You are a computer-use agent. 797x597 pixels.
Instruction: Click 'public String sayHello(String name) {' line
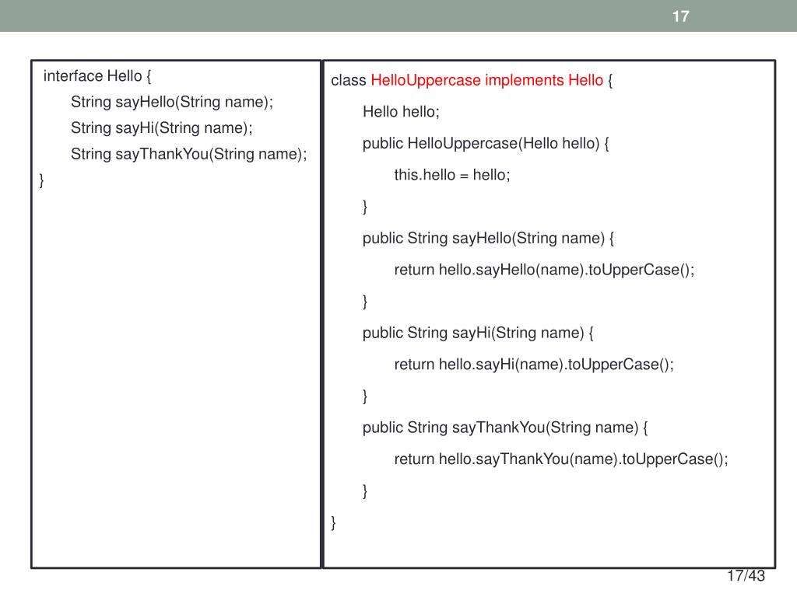point(489,239)
